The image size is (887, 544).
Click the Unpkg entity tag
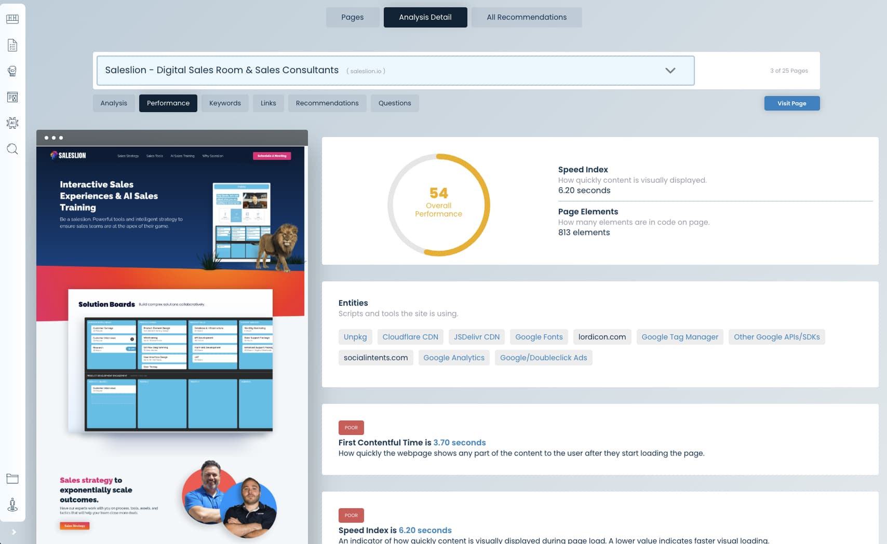(x=355, y=337)
